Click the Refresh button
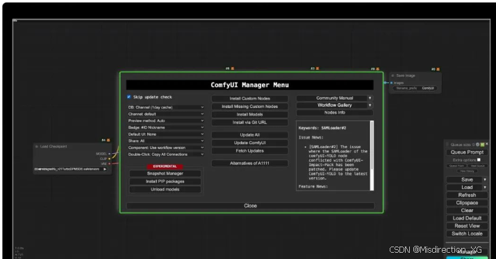Image resolution: width=496 pixels, height=259 pixels. [x=467, y=195]
